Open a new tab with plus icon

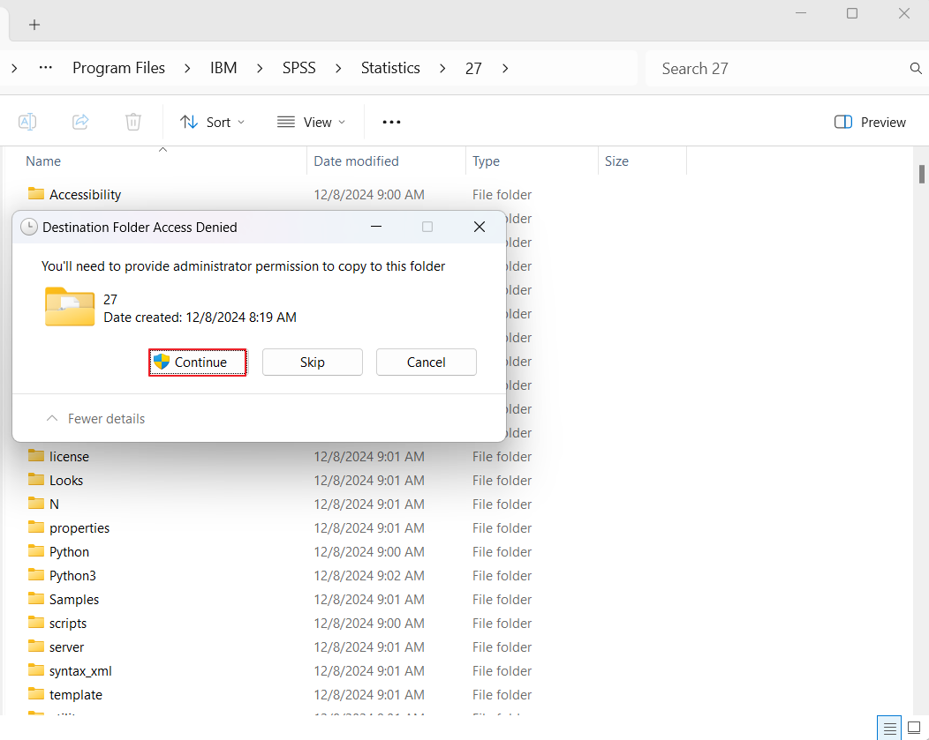click(34, 25)
